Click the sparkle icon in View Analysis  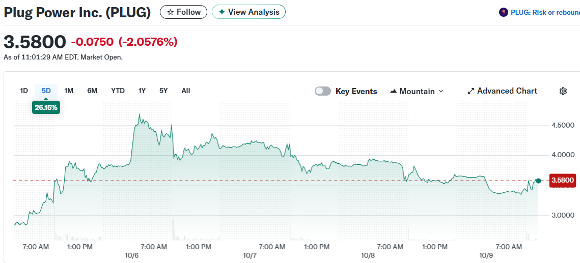[222, 12]
